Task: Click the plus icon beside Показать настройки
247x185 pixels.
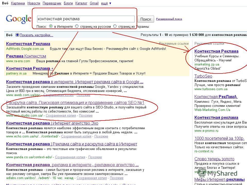Action: [17, 35]
